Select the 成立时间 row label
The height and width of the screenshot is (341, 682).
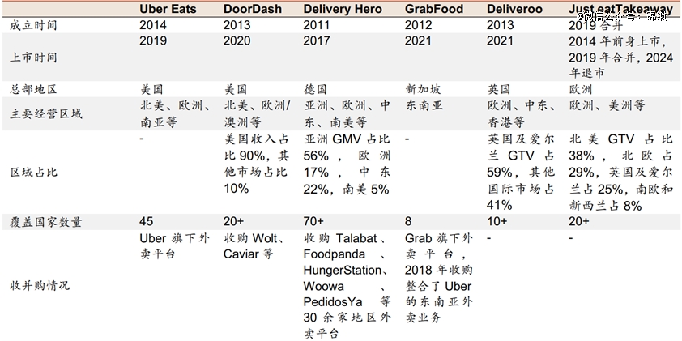click(x=33, y=25)
